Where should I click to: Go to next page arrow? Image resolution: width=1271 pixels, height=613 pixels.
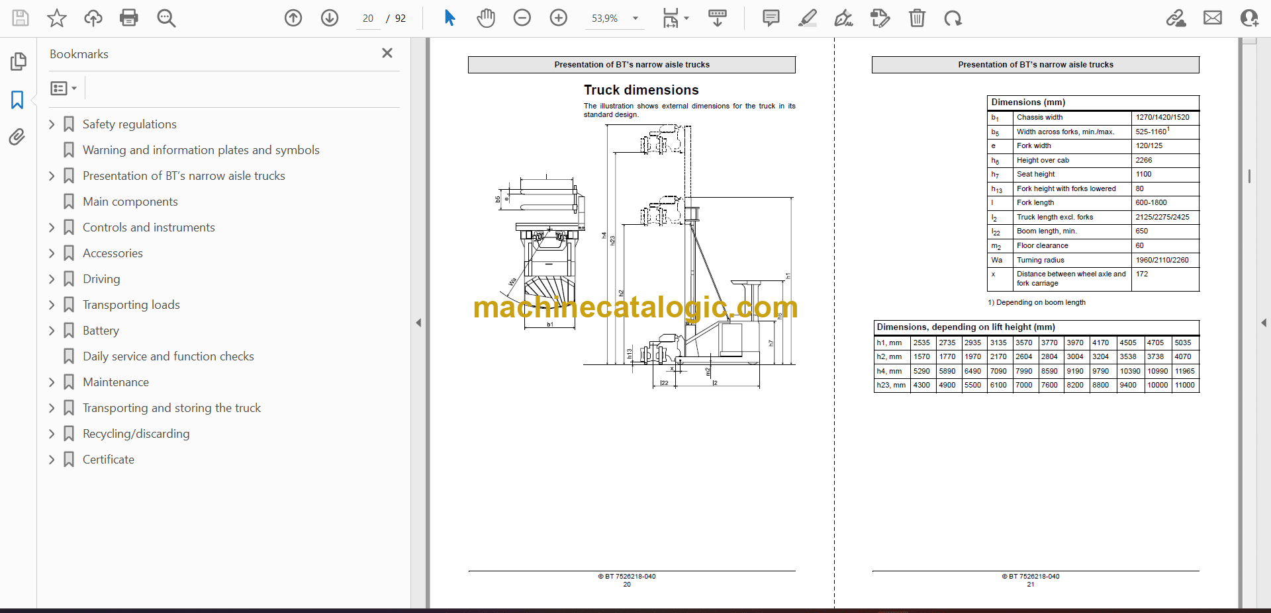tap(330, 18)
